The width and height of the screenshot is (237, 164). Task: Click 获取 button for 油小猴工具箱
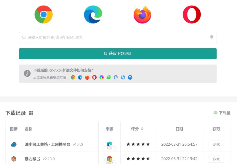pyautogui.click(x=216, y=144)
